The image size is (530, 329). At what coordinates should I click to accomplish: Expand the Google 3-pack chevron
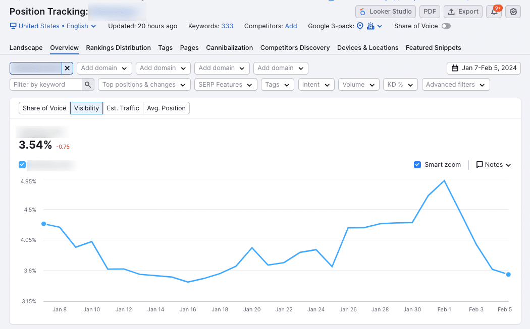(x=380, y=26)
